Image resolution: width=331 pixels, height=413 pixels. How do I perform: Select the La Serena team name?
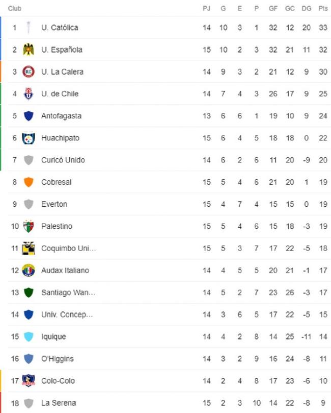click(x=59, y=403)
